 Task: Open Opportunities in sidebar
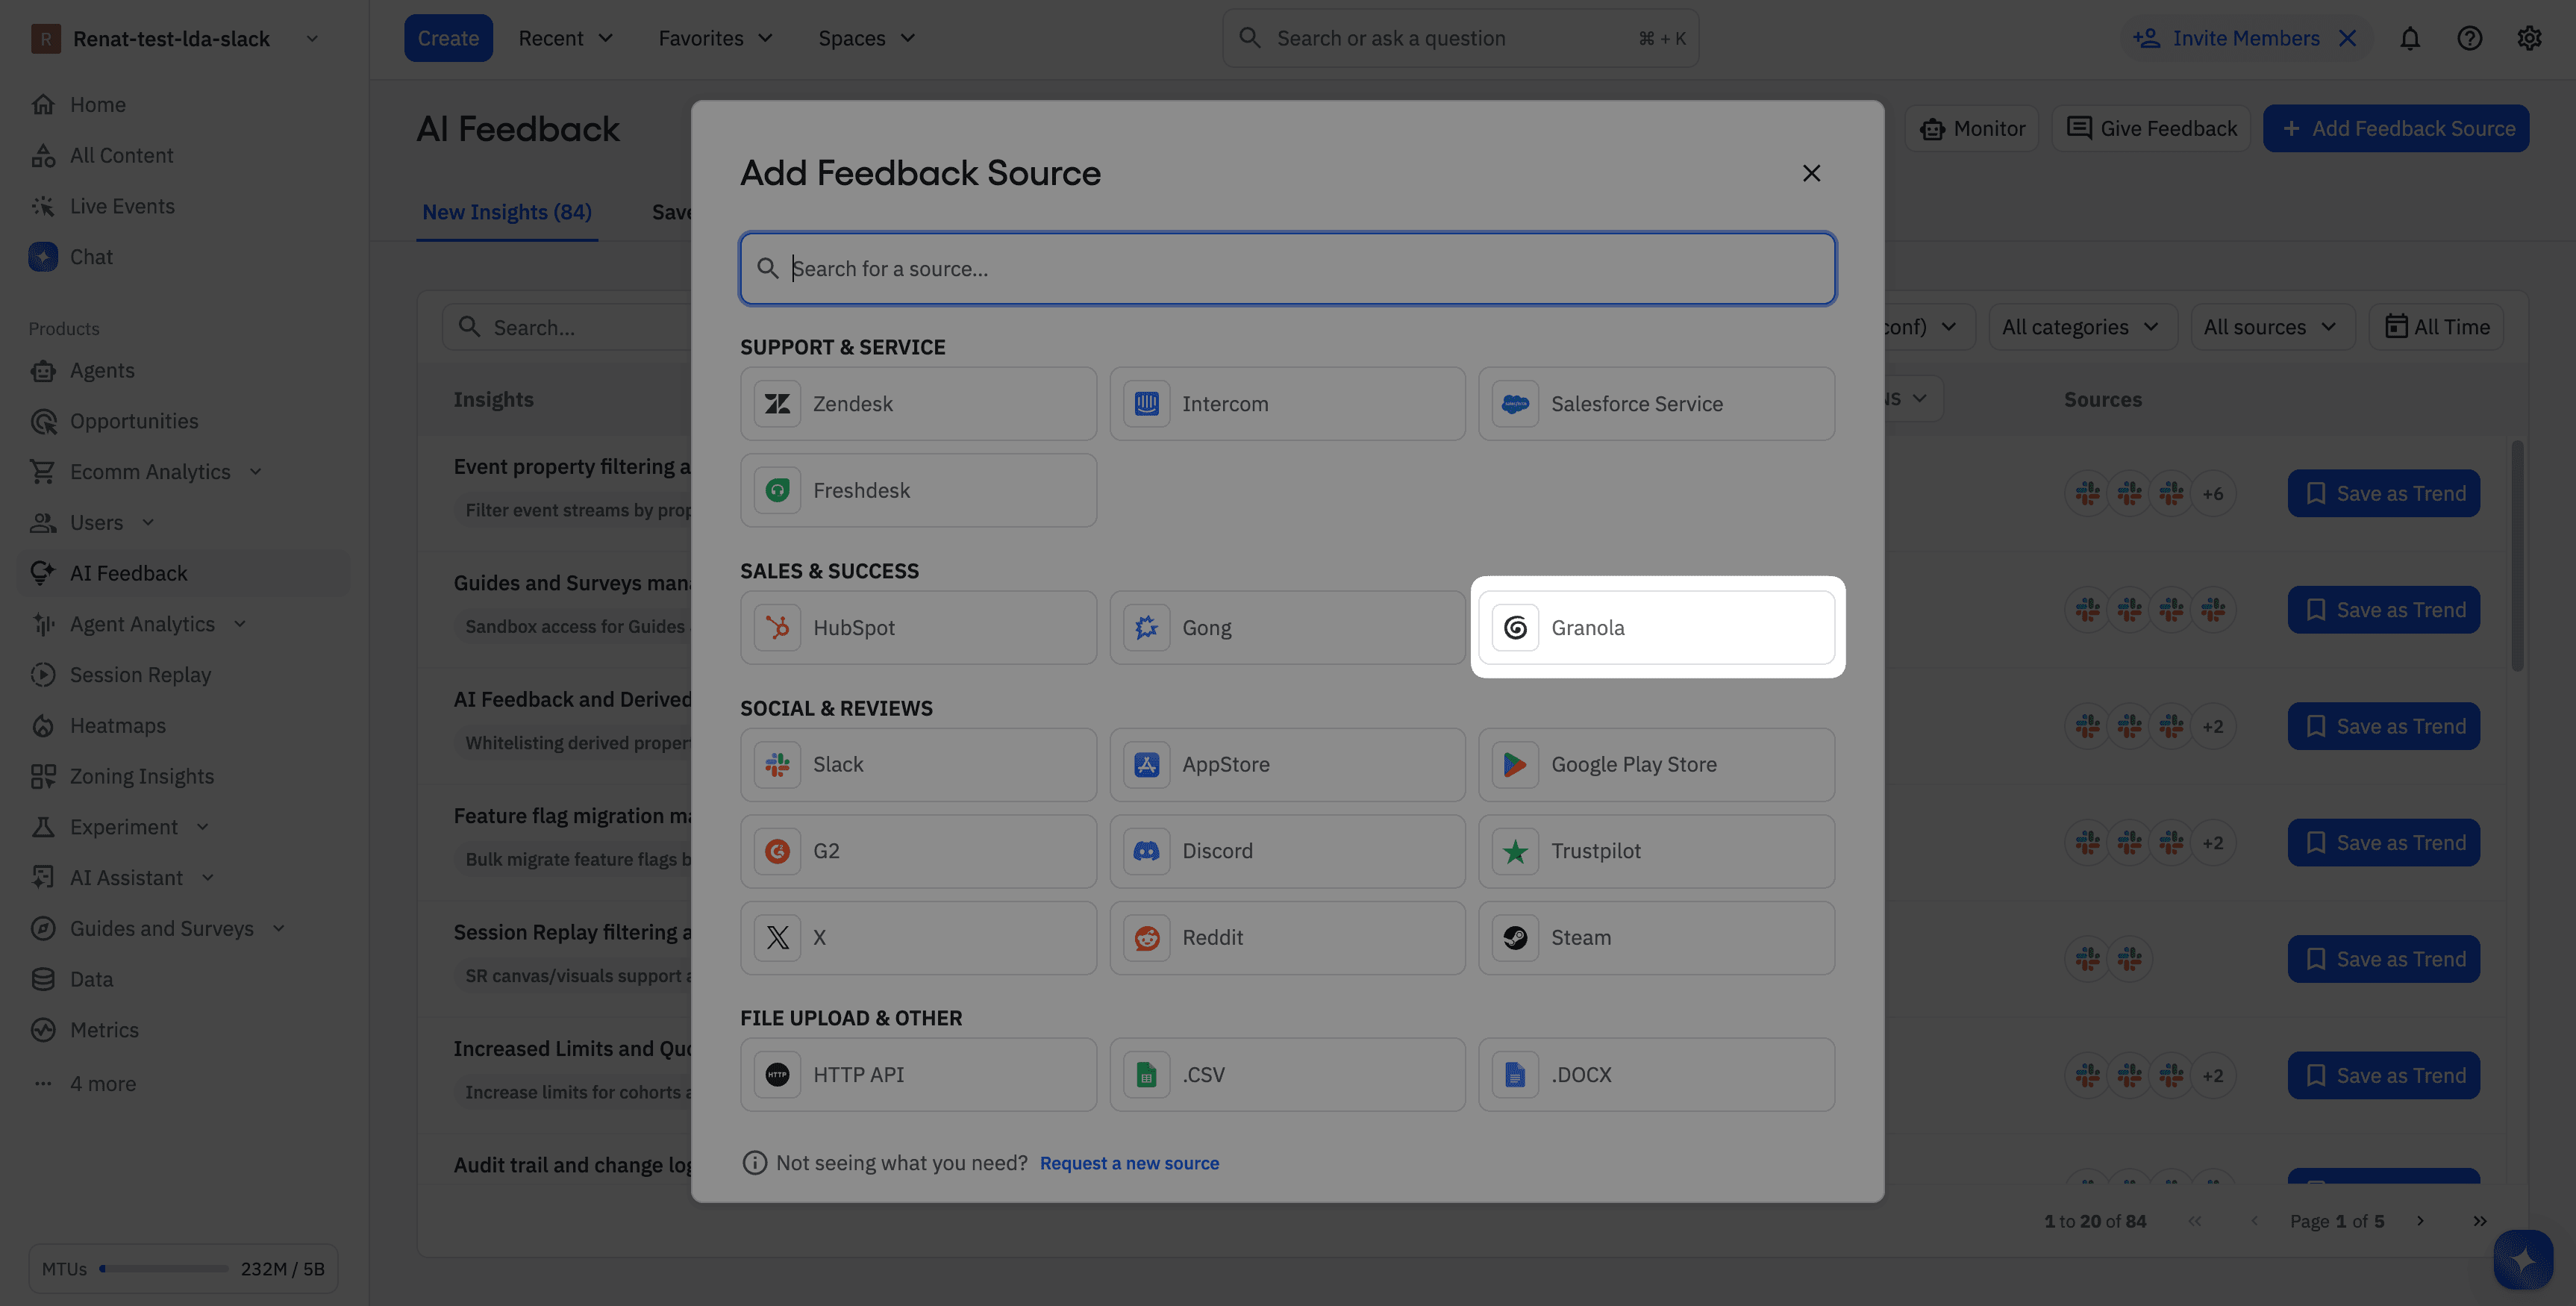134,422
